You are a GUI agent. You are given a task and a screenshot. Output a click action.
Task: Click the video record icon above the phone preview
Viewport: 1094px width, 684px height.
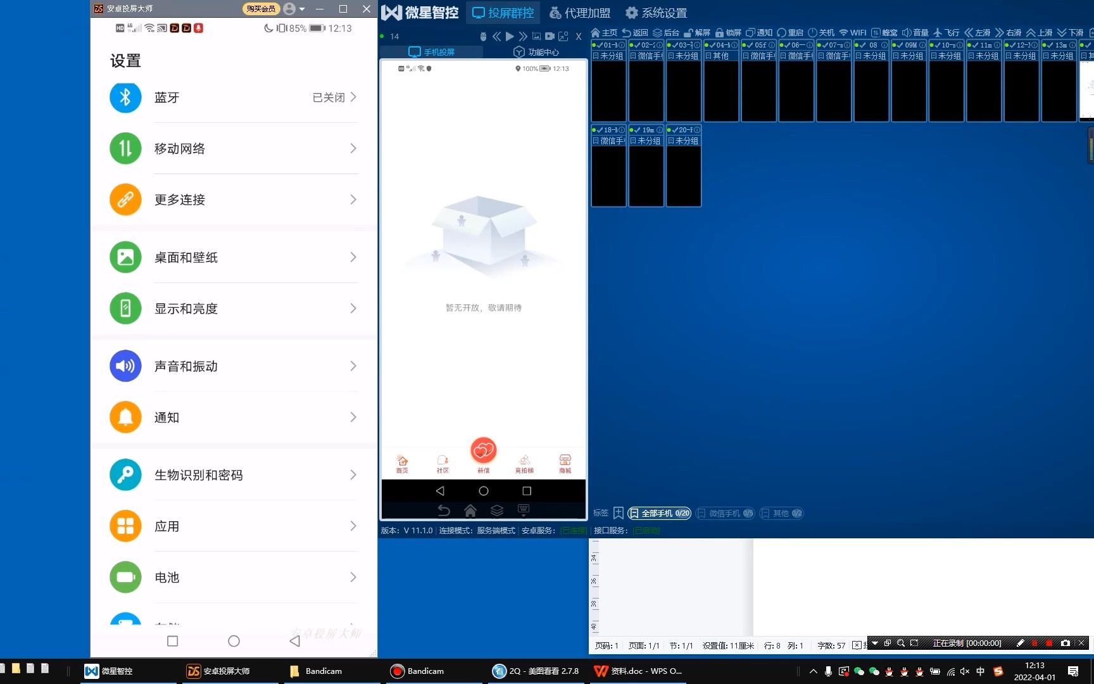(x=550, y=36)
